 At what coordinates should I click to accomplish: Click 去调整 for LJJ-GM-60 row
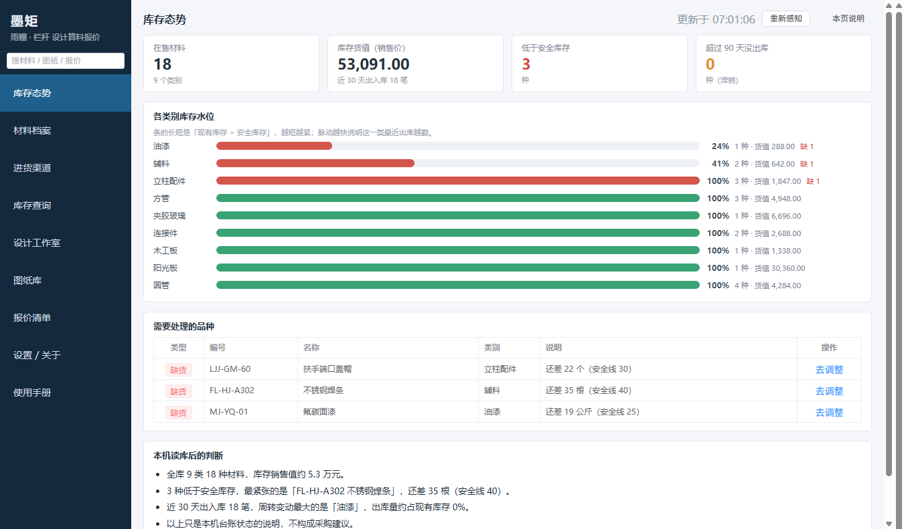point(829,369)
